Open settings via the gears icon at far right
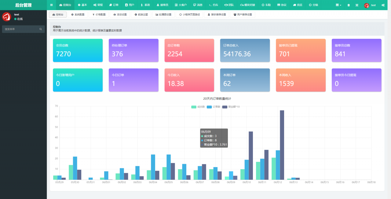 [383, 5]
